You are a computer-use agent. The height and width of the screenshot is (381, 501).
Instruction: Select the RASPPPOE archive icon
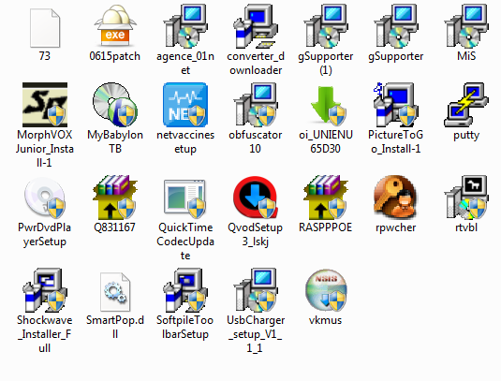pos(326,198)
